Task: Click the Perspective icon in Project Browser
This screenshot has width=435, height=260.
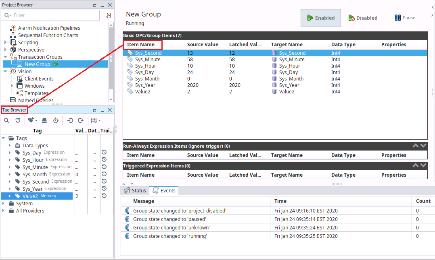Action: click(13, 50)
